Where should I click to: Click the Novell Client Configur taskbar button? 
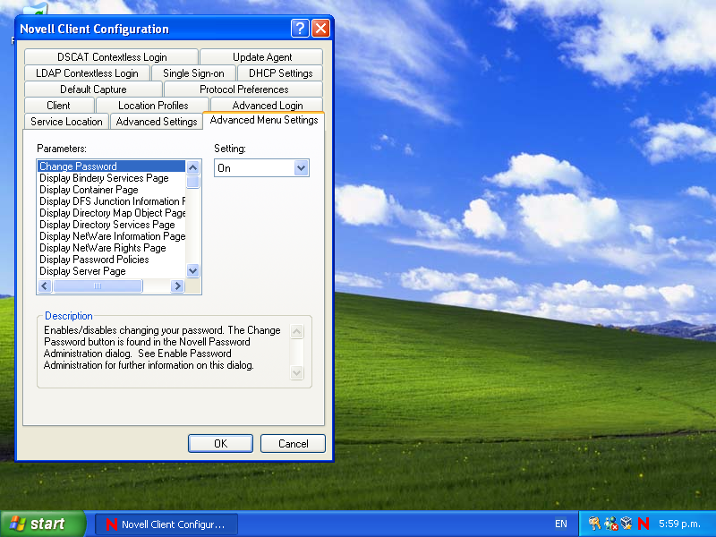coord(166,524)
